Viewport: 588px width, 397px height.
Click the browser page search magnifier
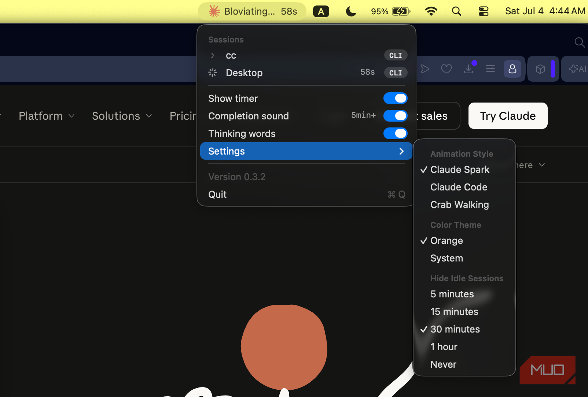(x=580, y=42)
